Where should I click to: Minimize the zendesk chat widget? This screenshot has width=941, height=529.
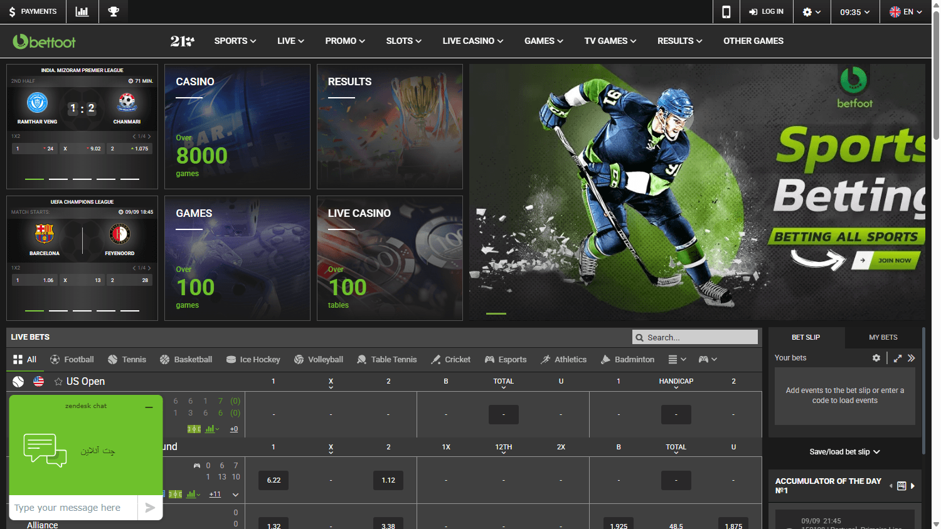click(x=149, y=407)
